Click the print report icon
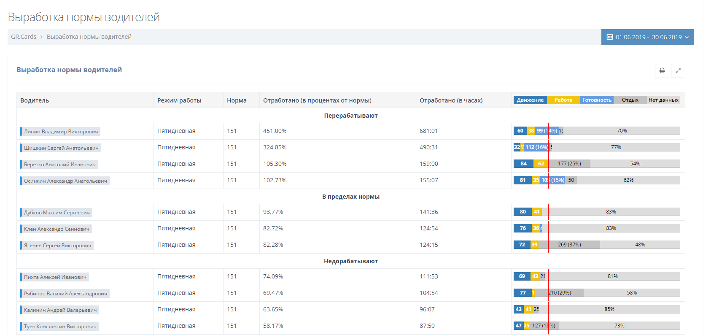This screenshot has height=335, width=703. click(662, 71)
